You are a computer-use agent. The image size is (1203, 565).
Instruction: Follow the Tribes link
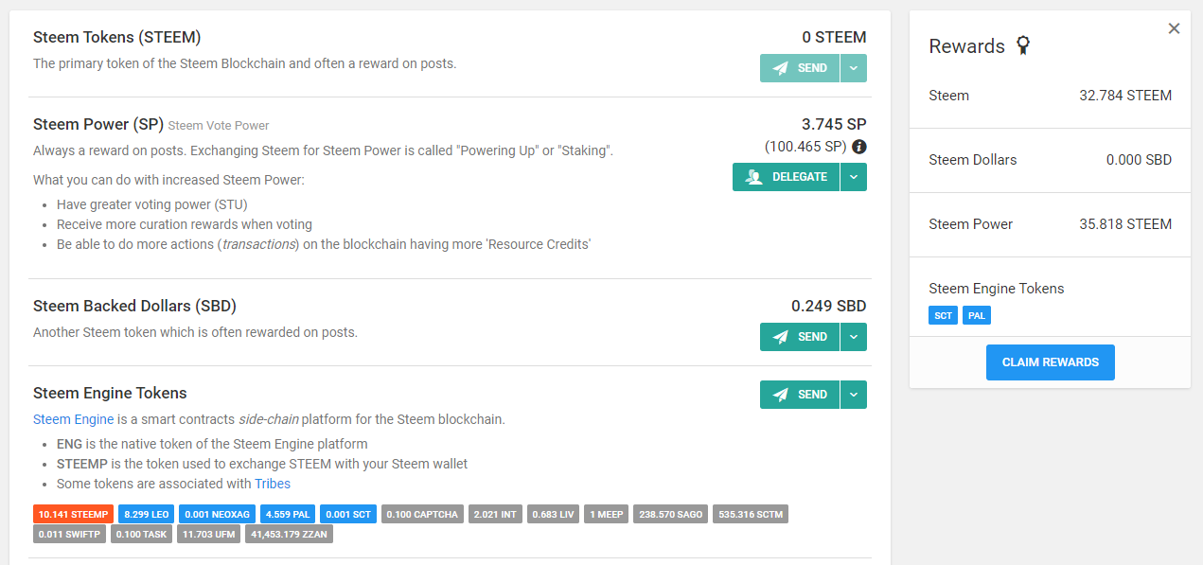pyautogui.click(x=273, y=484)
